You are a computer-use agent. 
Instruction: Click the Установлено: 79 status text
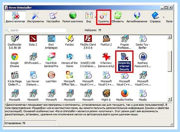(15, 123)
